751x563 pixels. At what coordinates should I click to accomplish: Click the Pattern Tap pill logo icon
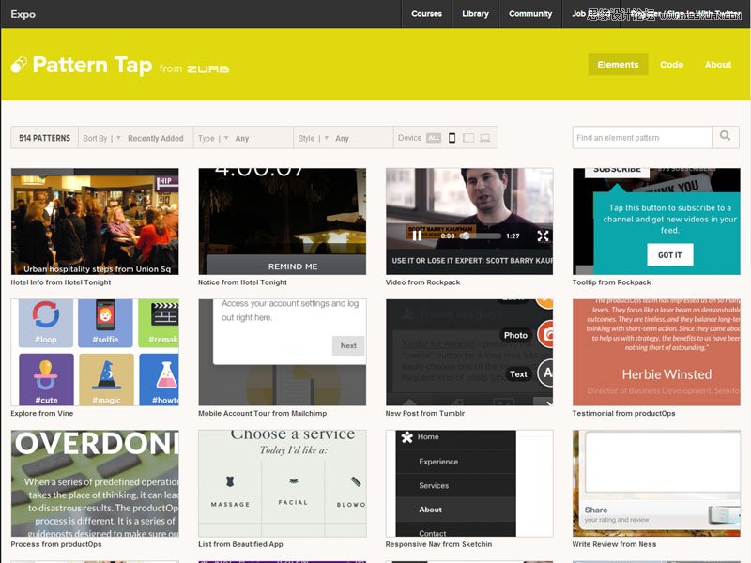click(19, 65)
